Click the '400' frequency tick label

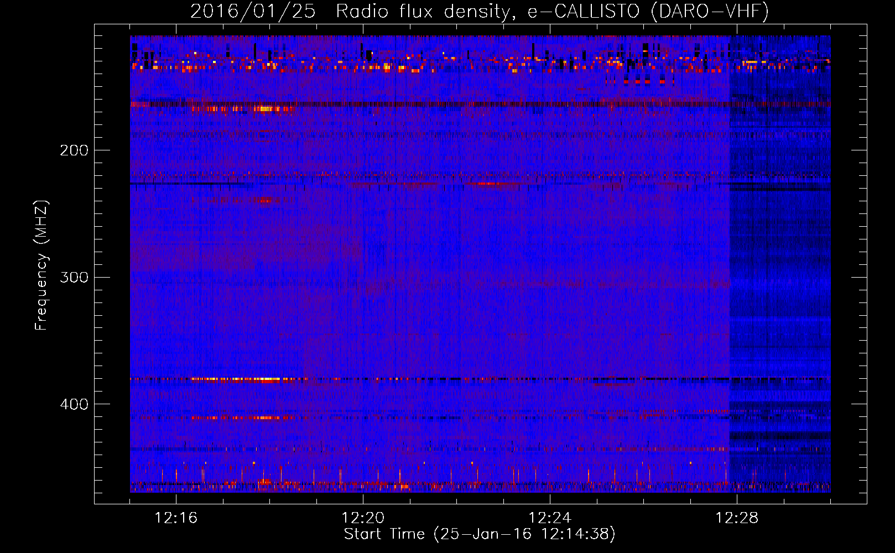pyautogui.click(x=74, y=404)
